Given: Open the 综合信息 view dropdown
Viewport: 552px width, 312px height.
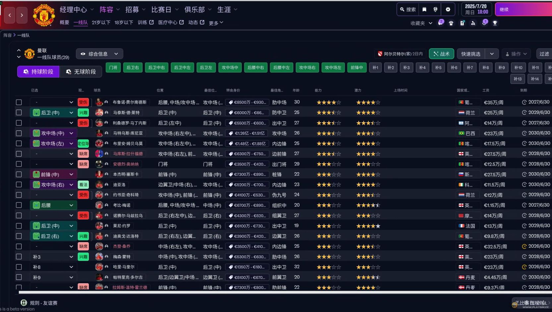Looking at the screenshot, I should pos(99,54).
